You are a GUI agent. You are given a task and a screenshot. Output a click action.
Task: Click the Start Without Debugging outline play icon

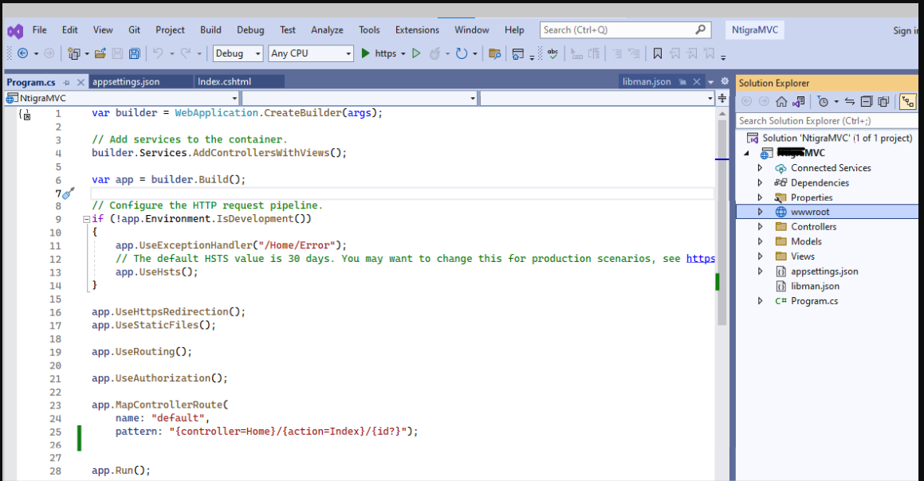pyautogui.click(x=416, y=53)
